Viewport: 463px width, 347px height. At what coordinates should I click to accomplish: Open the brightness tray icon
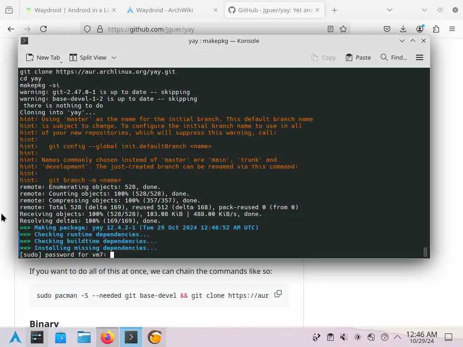358,337
